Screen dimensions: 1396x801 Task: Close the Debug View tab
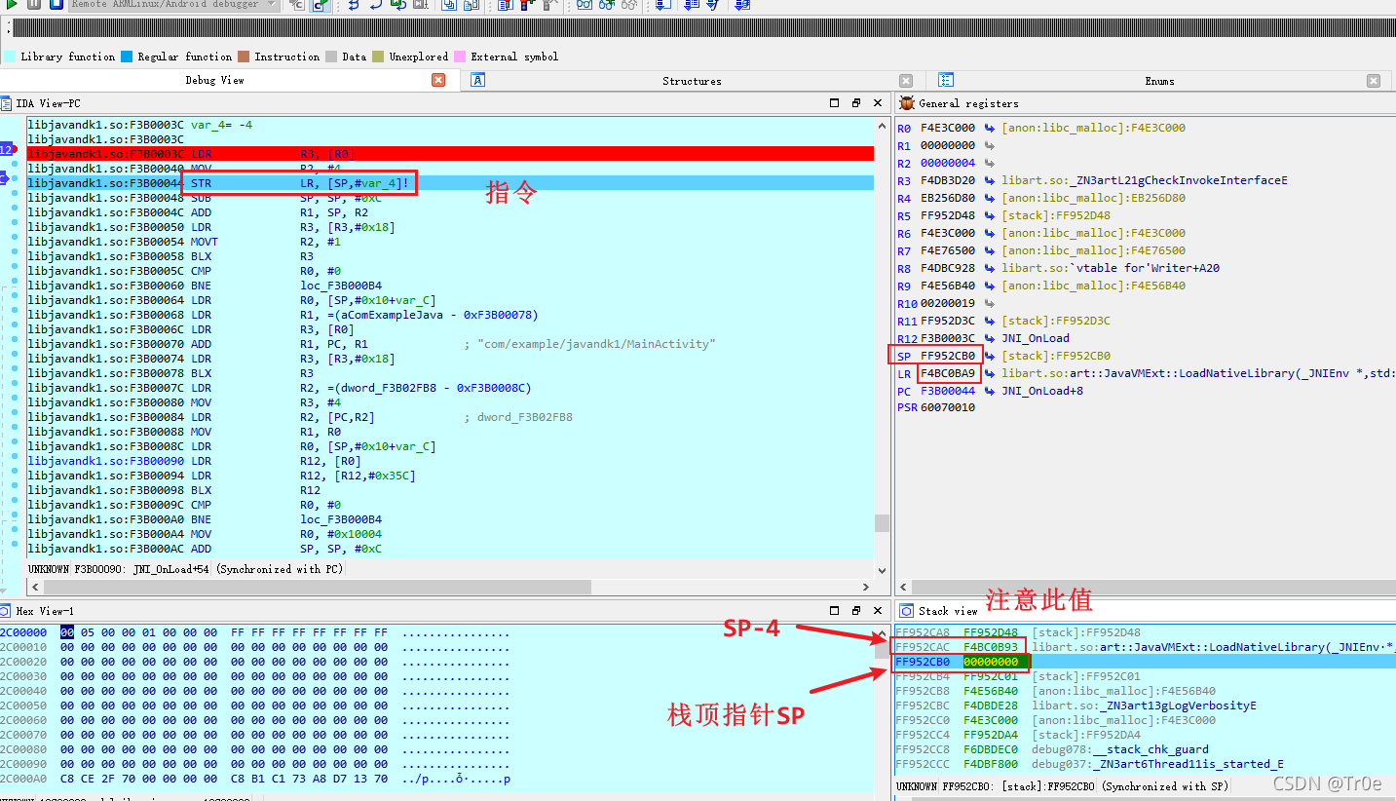pos(438,81)
